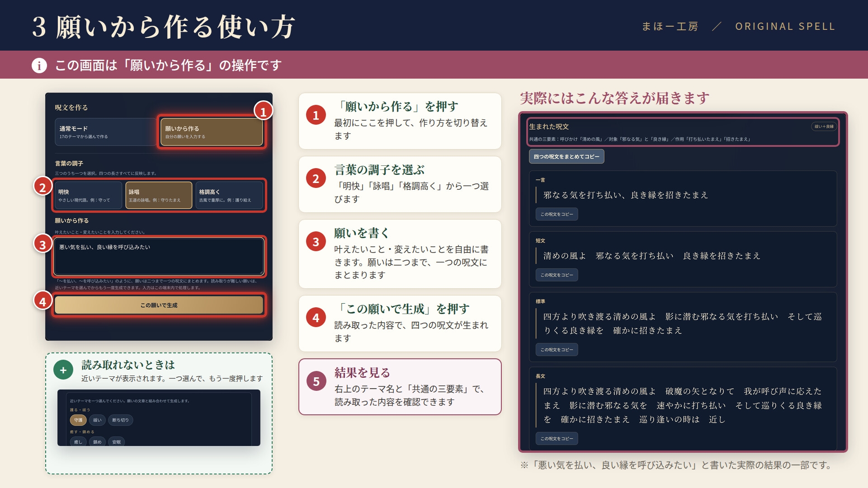Viewport: 868px width, 488px height.
Task: Select the 断ち切り theme chip
Action: tap(120, 420)
